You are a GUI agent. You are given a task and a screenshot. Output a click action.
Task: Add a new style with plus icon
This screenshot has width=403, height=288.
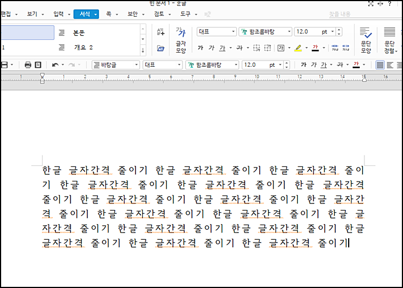point(161,32)
